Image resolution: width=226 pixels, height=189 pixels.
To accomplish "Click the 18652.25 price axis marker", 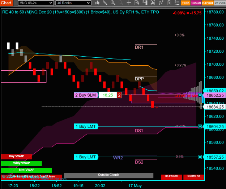I will [x=214, y=95].
